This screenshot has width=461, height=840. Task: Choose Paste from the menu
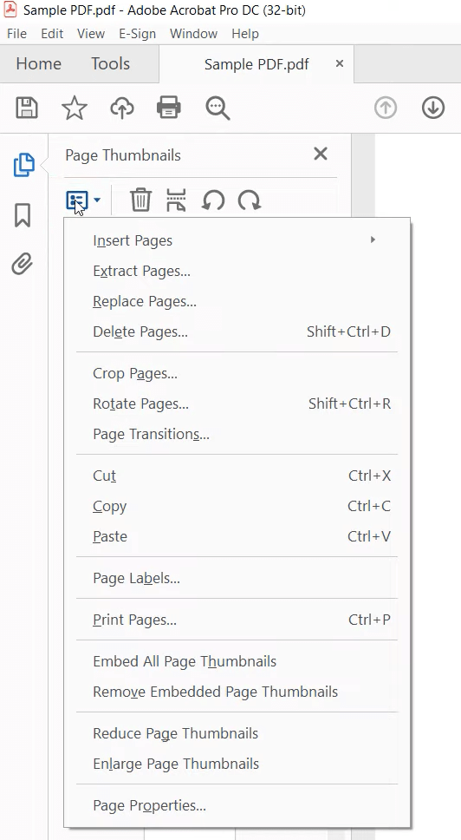pos(237,536)
